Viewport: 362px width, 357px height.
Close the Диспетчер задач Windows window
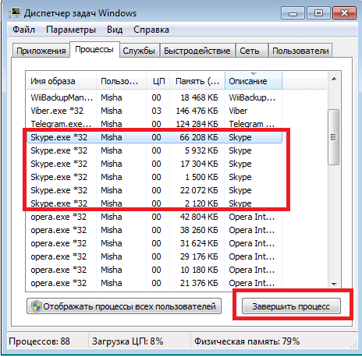(344, 13)
